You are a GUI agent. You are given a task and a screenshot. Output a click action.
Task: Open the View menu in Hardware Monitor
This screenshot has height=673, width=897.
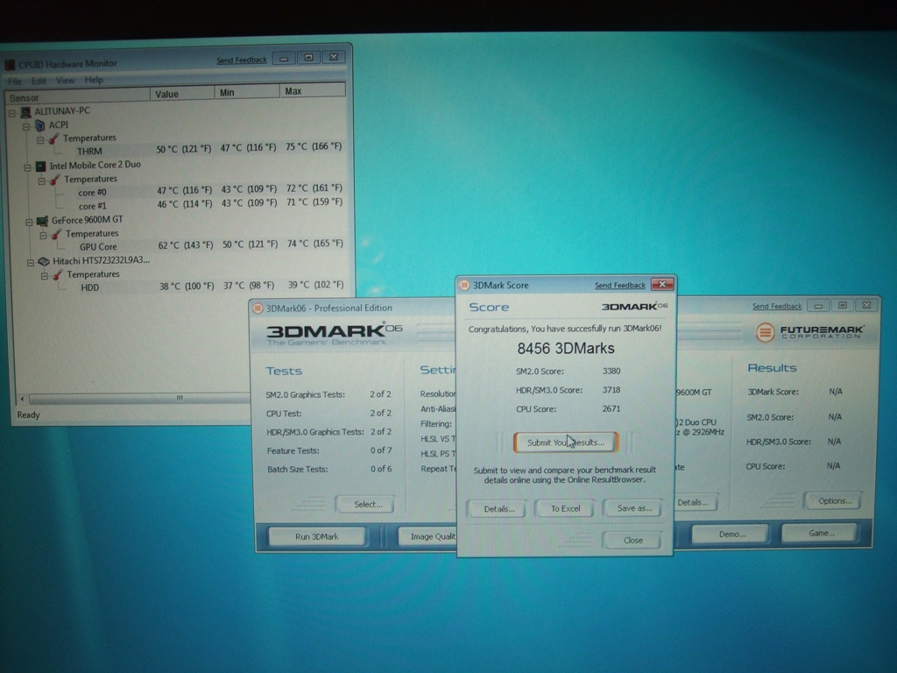65,81
